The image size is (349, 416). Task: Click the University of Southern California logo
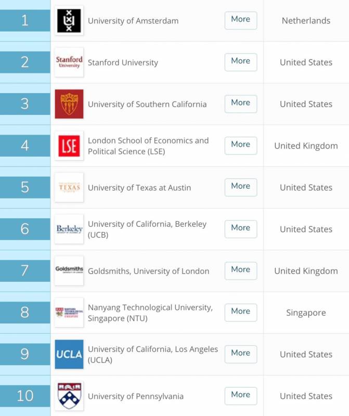click(69, 104)
